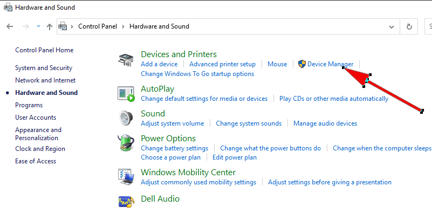Click the Control Panel icon in the address bar
The height and width of the screenshot is (214, 432).
pos(63,26)
